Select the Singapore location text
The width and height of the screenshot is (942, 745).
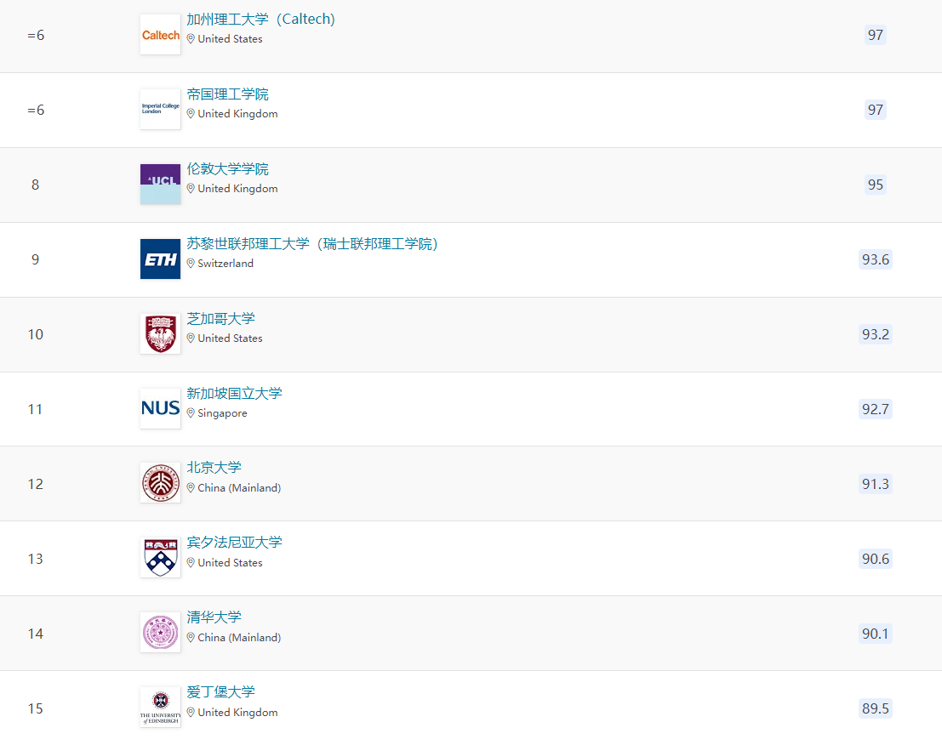click(222, 413)
